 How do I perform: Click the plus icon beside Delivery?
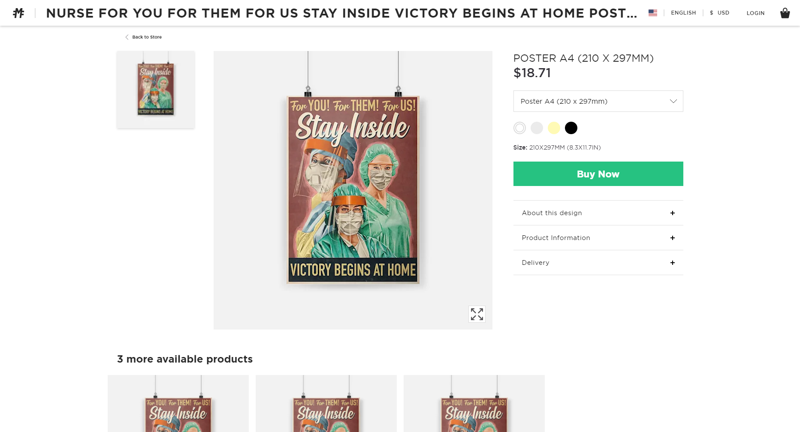pyautogui.click(x=672, y=263)
